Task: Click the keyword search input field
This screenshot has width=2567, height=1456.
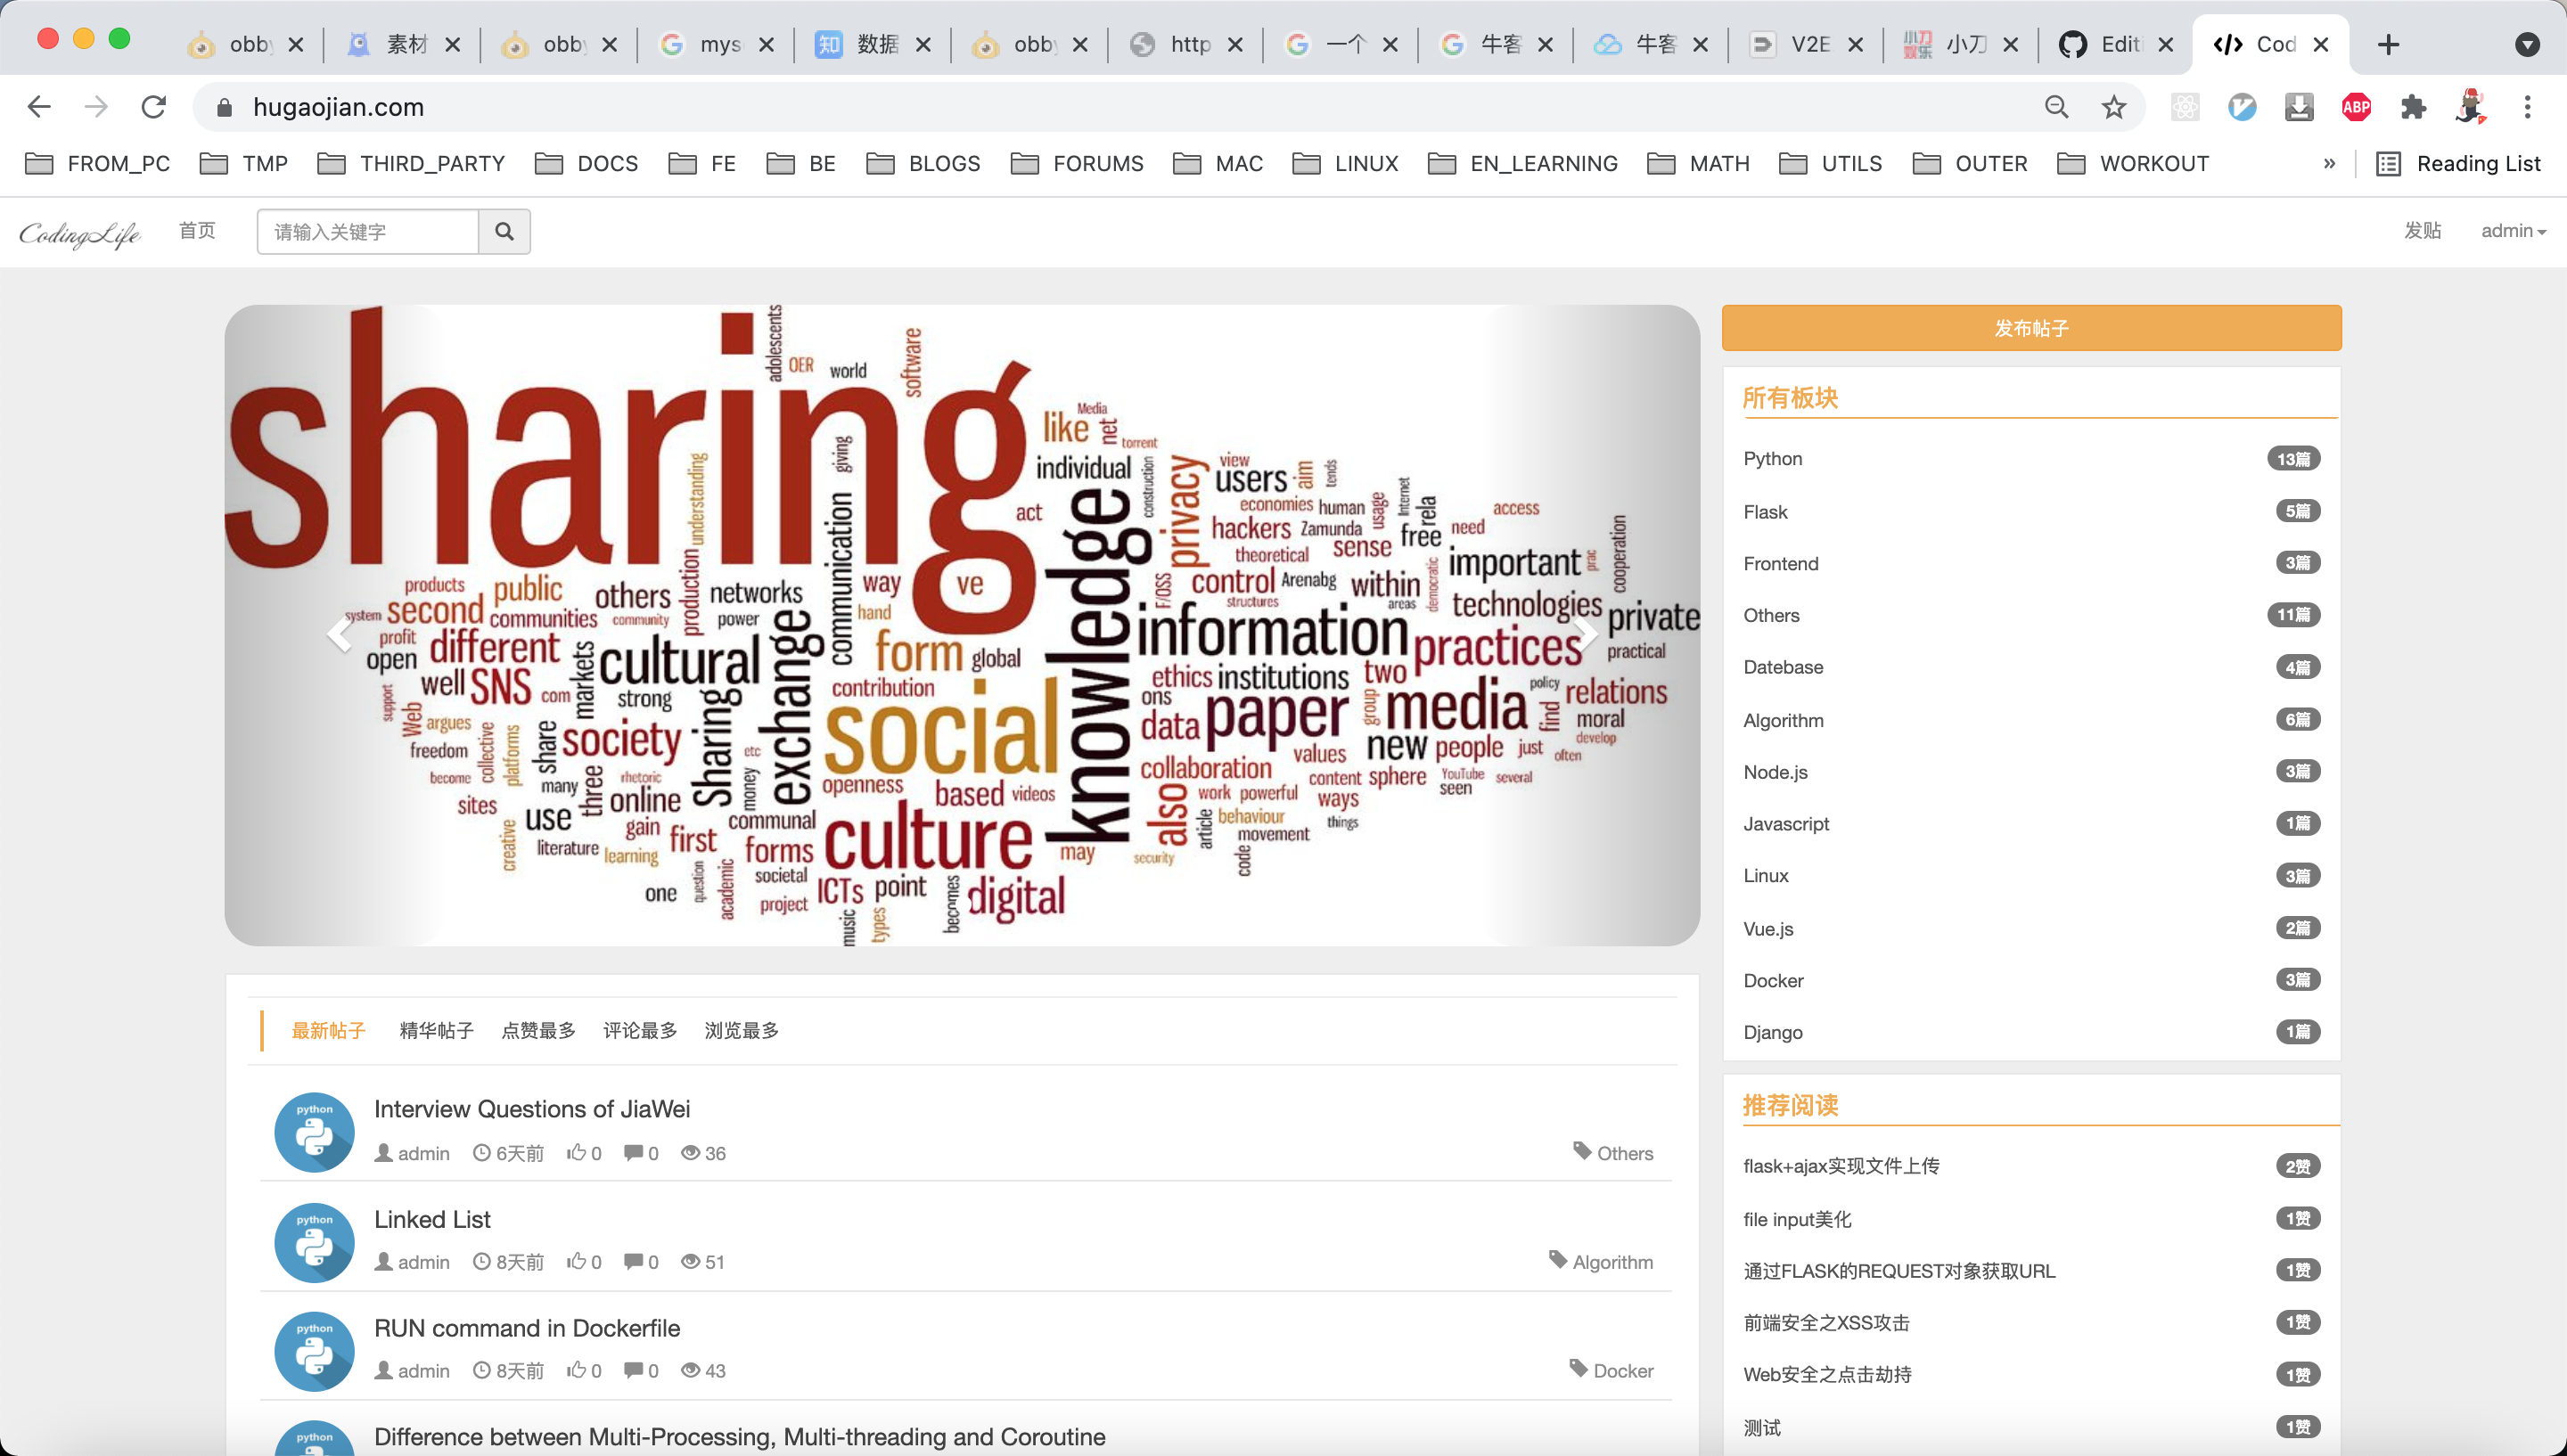Action: click(x=367, y=231)
